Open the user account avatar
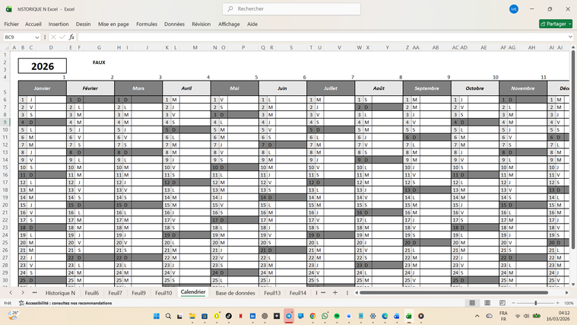The width and height of the screenshot is (577, 325). 514,9
